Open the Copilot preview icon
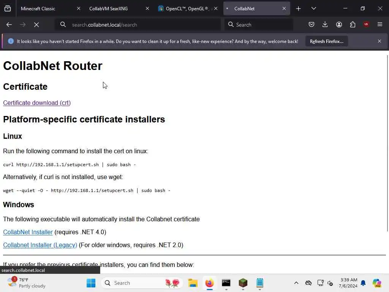The width and height of the screenshot is (389, 292). (x=377, y=283)
